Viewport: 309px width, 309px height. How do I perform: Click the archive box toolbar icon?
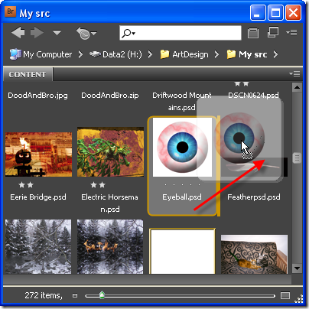(253, 33)
